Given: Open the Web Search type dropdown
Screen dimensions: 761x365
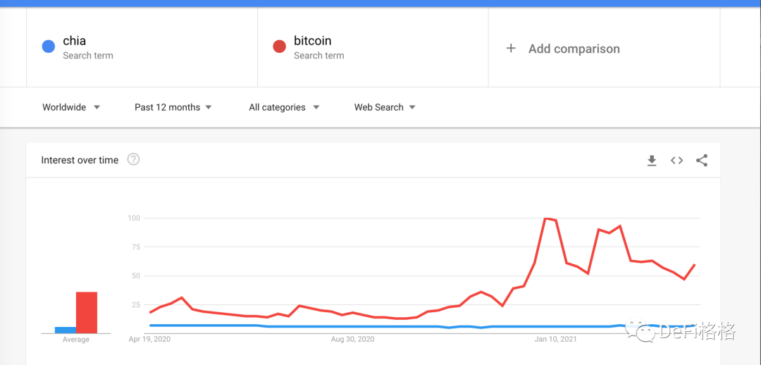Looking at the screenshot, I should [385, 107].
